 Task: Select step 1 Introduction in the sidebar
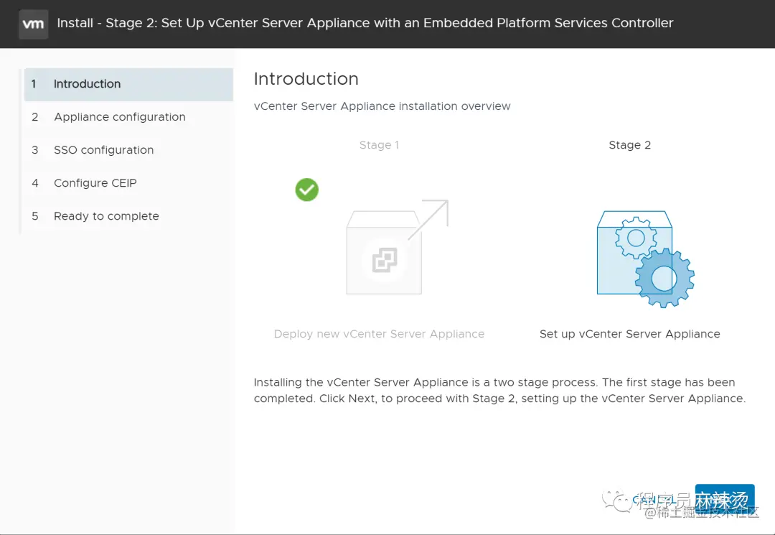(x=128, y=84)
